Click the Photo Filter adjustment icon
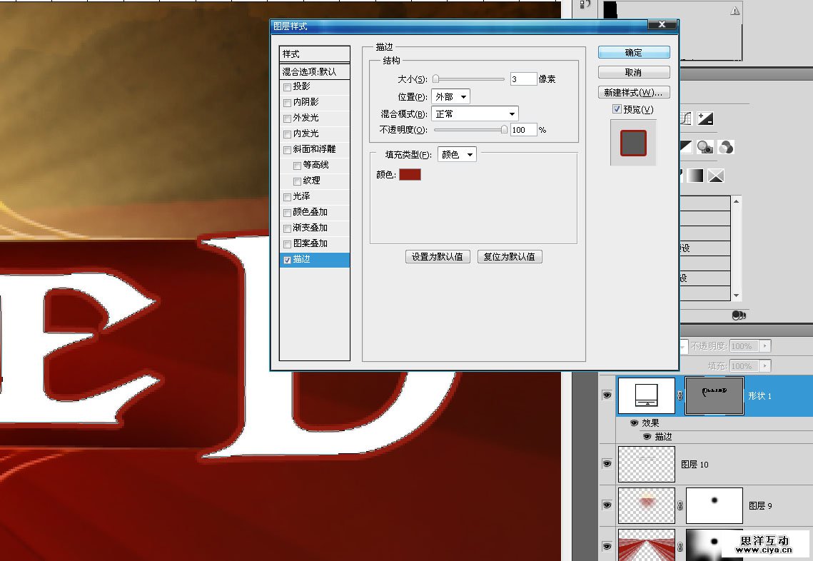Image resolution: width=813 pixels, height=561 pixels. coord(706,147)
